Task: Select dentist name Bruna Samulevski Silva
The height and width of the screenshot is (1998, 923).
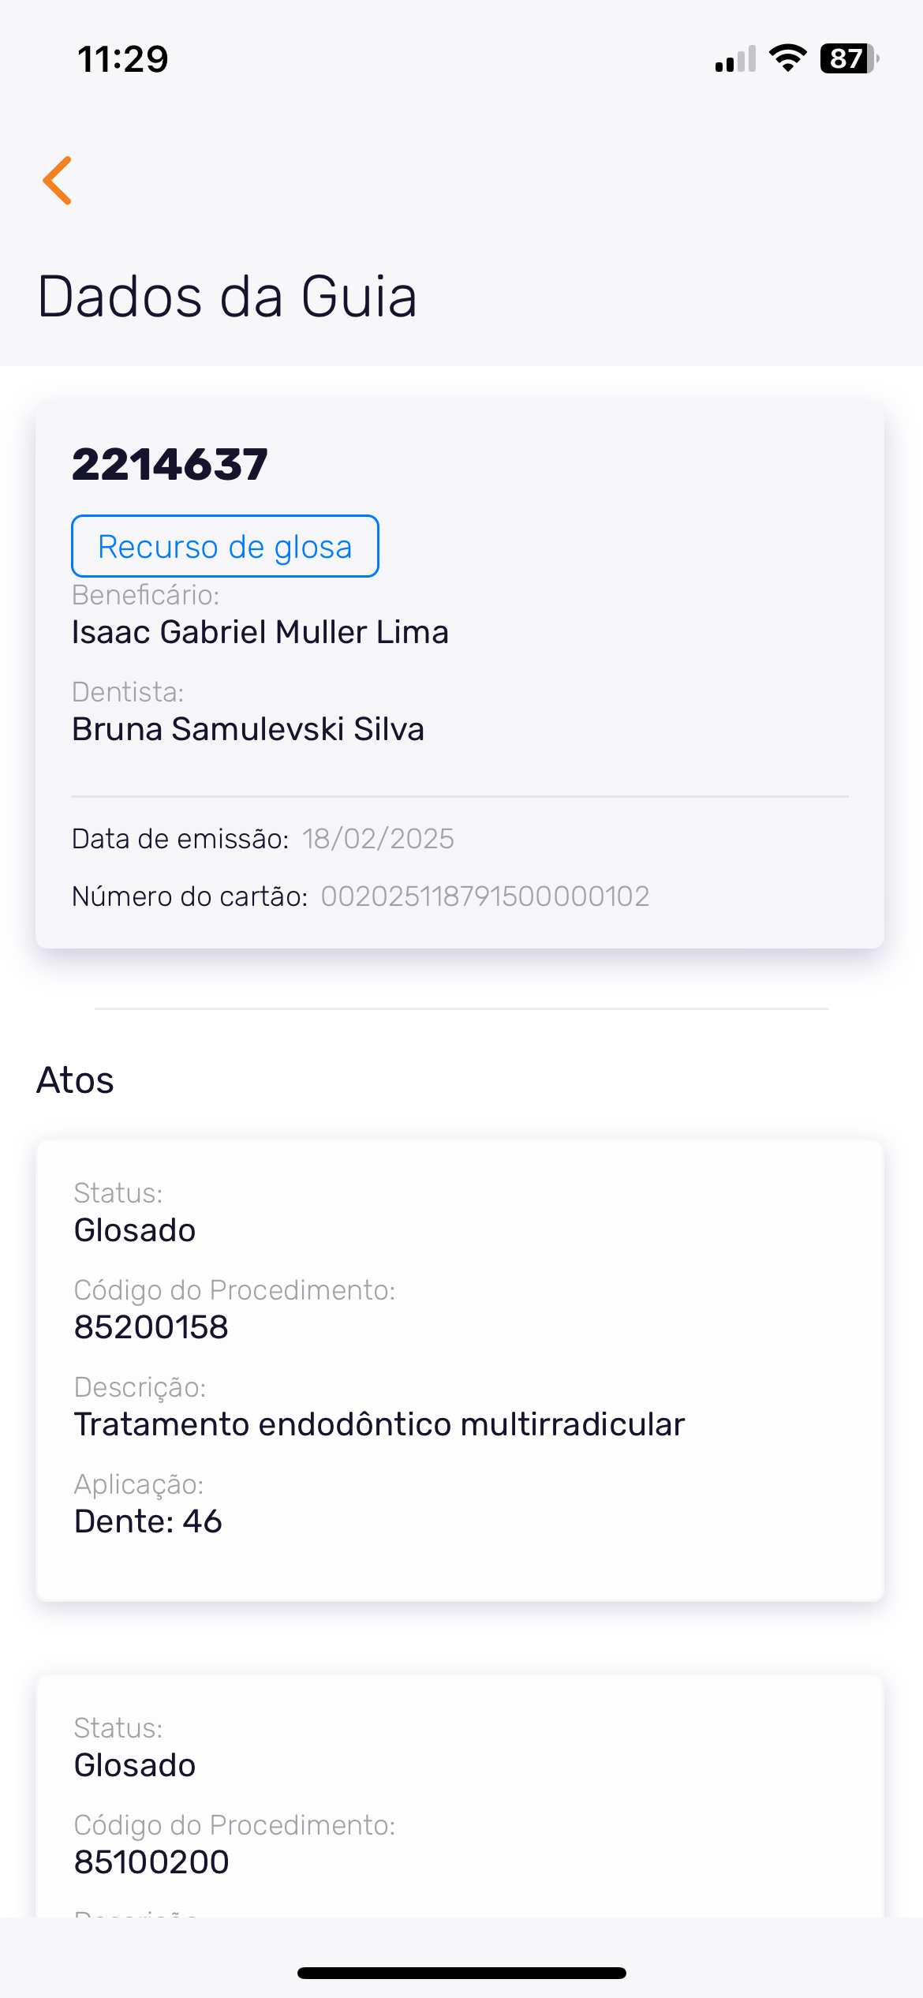Action: coord(248,729)
